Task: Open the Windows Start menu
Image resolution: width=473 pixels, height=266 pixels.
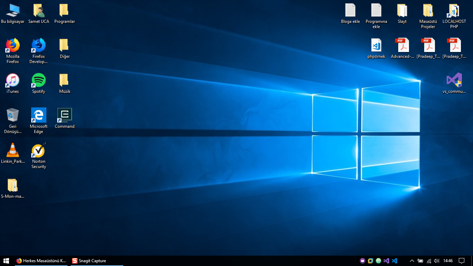Action: (6, 261)
